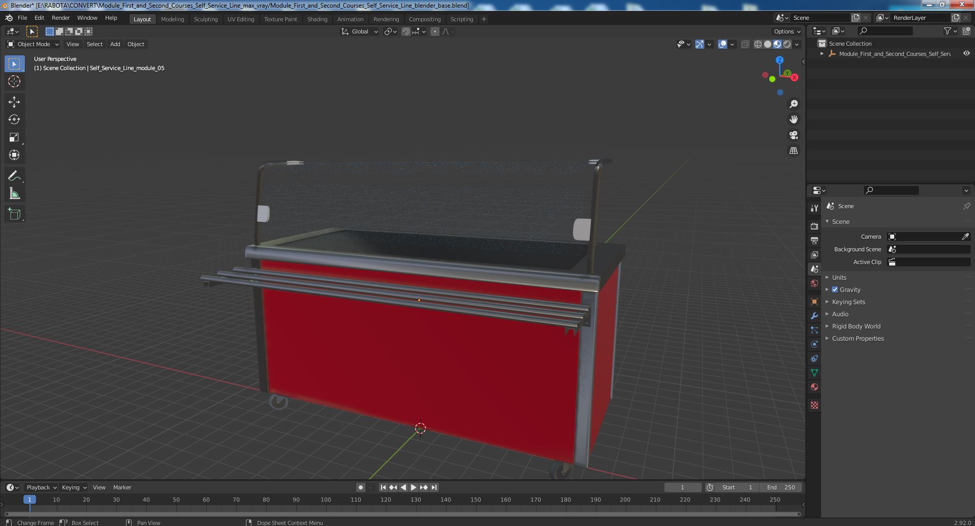Select the Annotate tool
The image size is (975, 526).
pyautogui.click(x=14, y=176)
